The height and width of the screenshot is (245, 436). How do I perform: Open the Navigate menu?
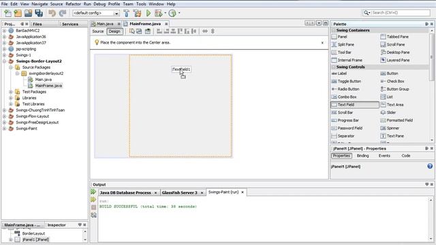(x=40, y=4)
